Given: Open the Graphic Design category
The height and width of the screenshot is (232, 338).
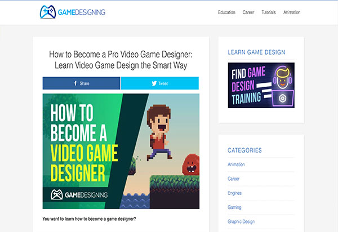Looking at the screenshot, I should click(241, 221).
